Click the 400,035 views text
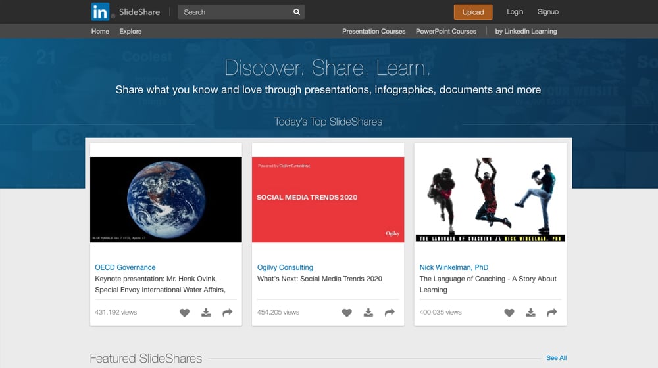This screenshot has height=368, width=658. click(x=441, y=312)
